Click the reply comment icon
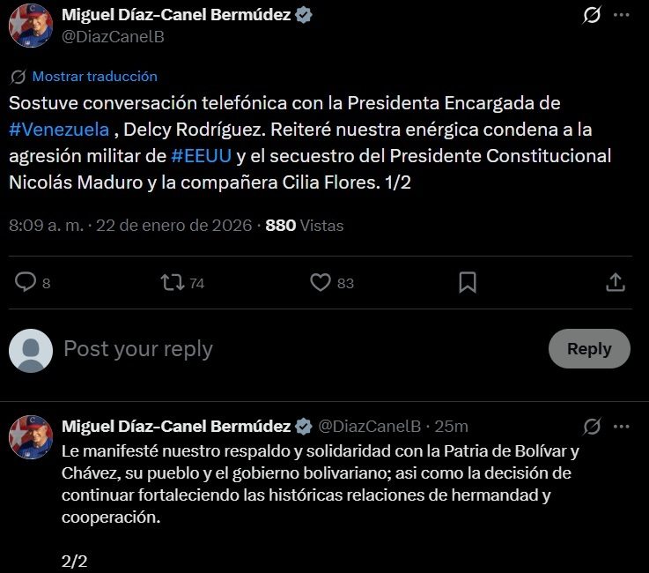The image size is (649, 573). click(x=26, y=282)
